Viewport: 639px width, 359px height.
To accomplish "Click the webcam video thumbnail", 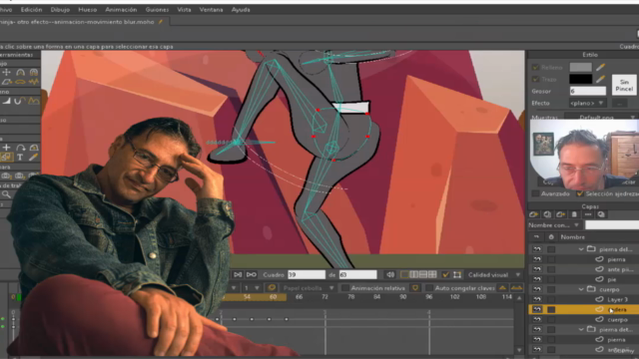I will click(584, 155).
